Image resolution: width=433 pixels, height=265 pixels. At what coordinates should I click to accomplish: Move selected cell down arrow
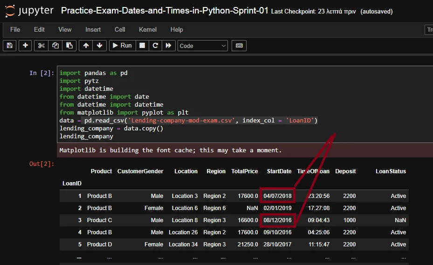point(99,46)
